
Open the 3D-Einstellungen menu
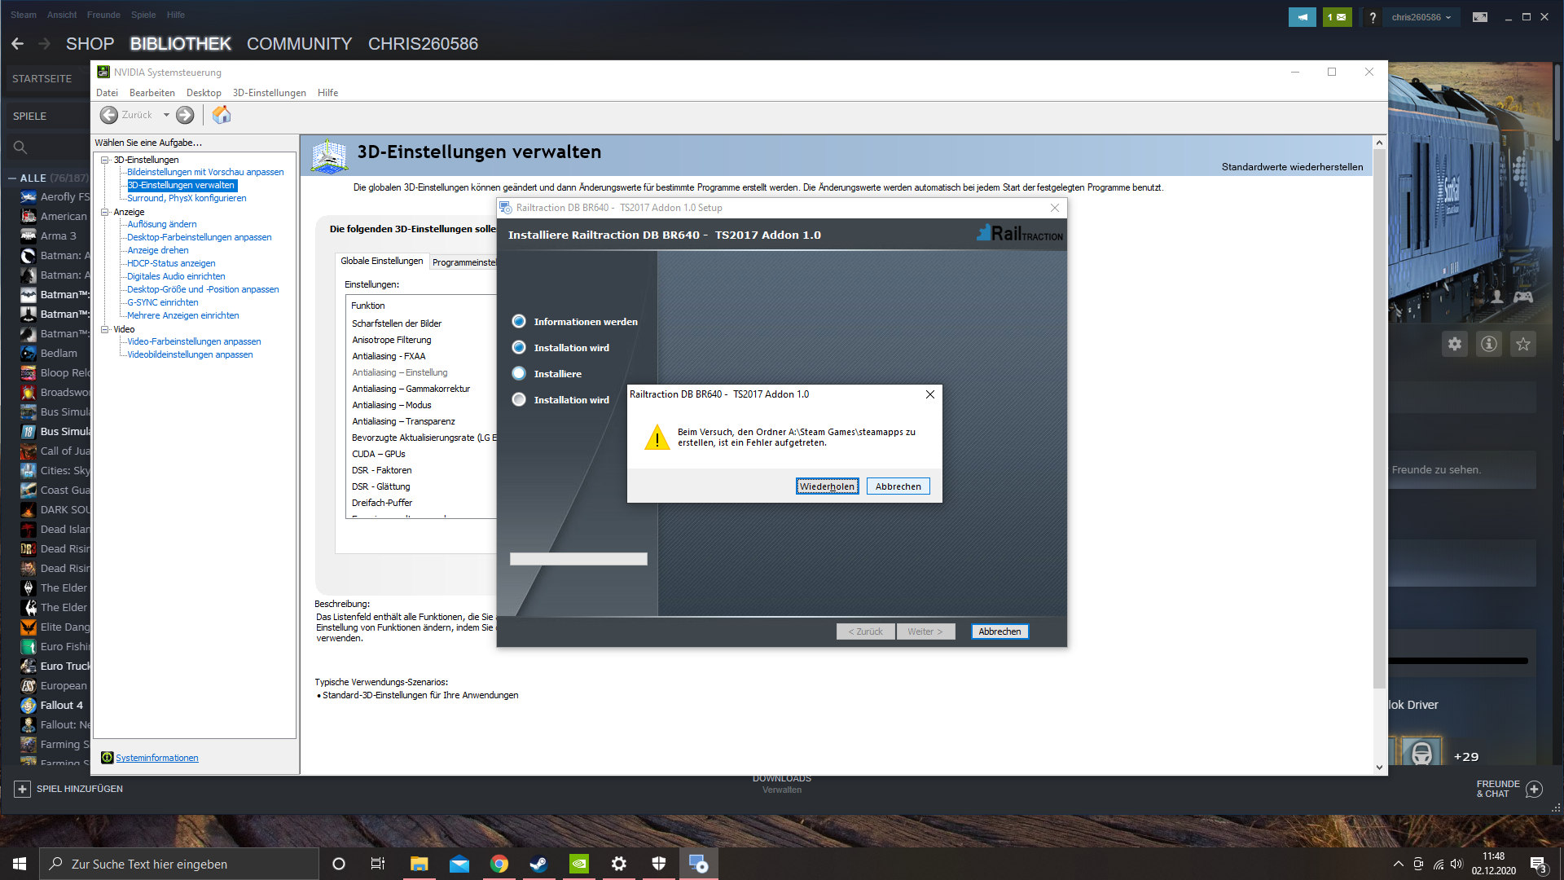[269, 93]
